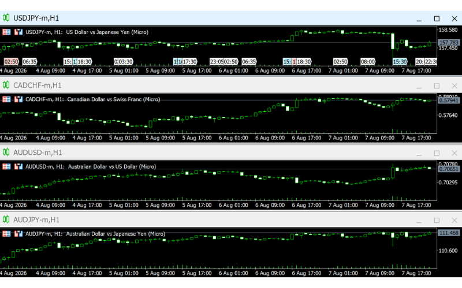Click the red-blue table icon in the AUDUSD chart

point(6,166)
